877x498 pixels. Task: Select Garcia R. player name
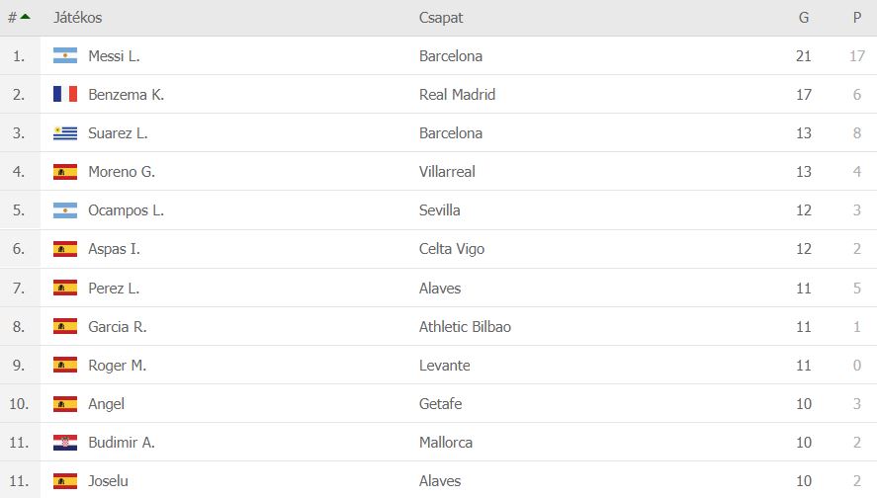point(118,326)
